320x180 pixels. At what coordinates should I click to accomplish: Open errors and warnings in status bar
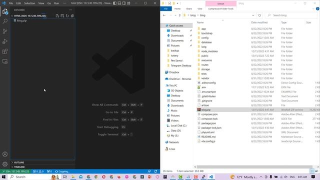(x=38, y=171)
